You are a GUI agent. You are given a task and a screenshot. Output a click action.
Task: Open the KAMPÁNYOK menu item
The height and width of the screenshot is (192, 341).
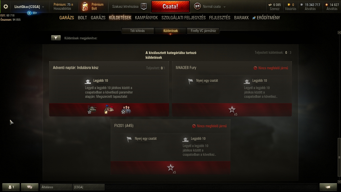[x=146, y=18]
